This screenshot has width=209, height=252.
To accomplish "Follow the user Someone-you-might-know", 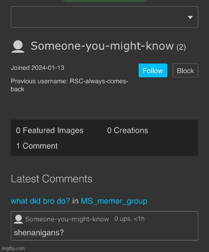I will 153,71.
